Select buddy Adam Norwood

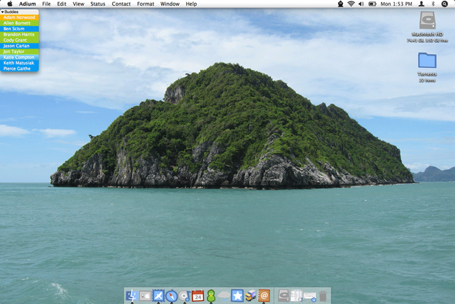pyautogui.click(x=20, y=17)
